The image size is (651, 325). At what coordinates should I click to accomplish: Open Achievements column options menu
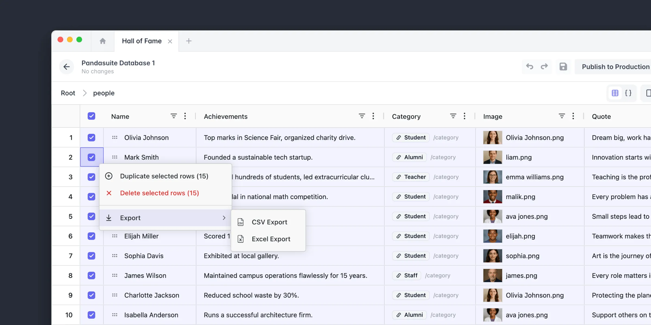(373, 116)
